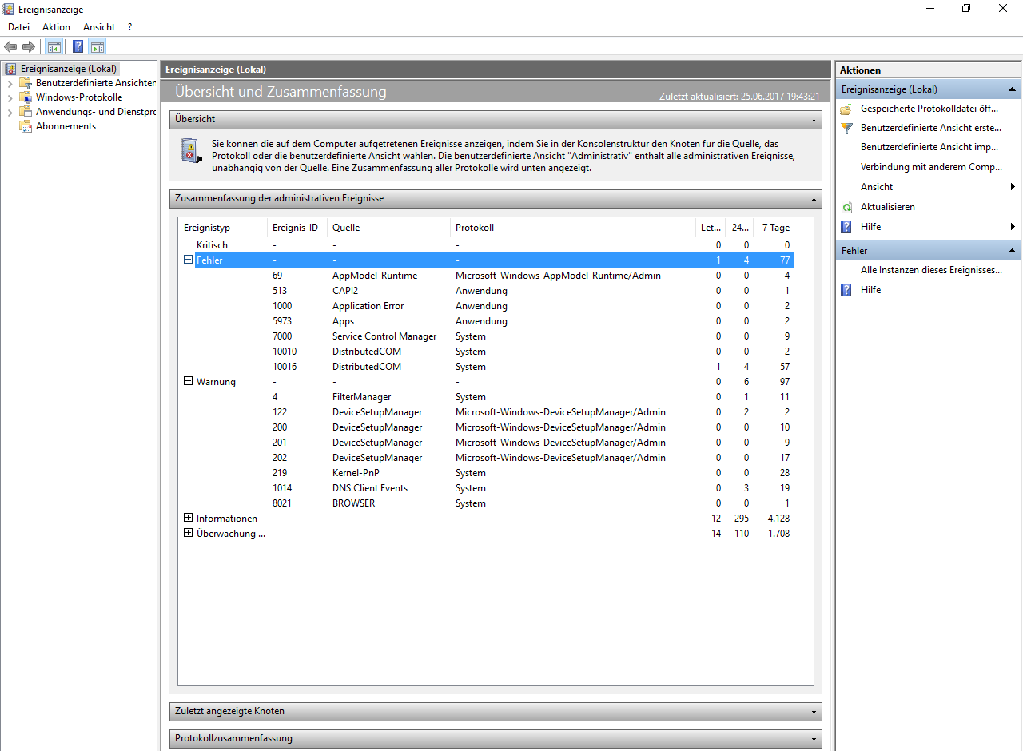1023x751 pixels.
Task: Select the CAPI2 event 513 row
Action: (488, 291)
